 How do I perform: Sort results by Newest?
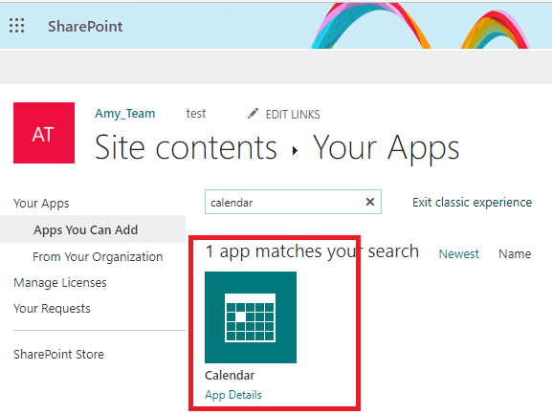pyautogui.click(x=458, y=254)
